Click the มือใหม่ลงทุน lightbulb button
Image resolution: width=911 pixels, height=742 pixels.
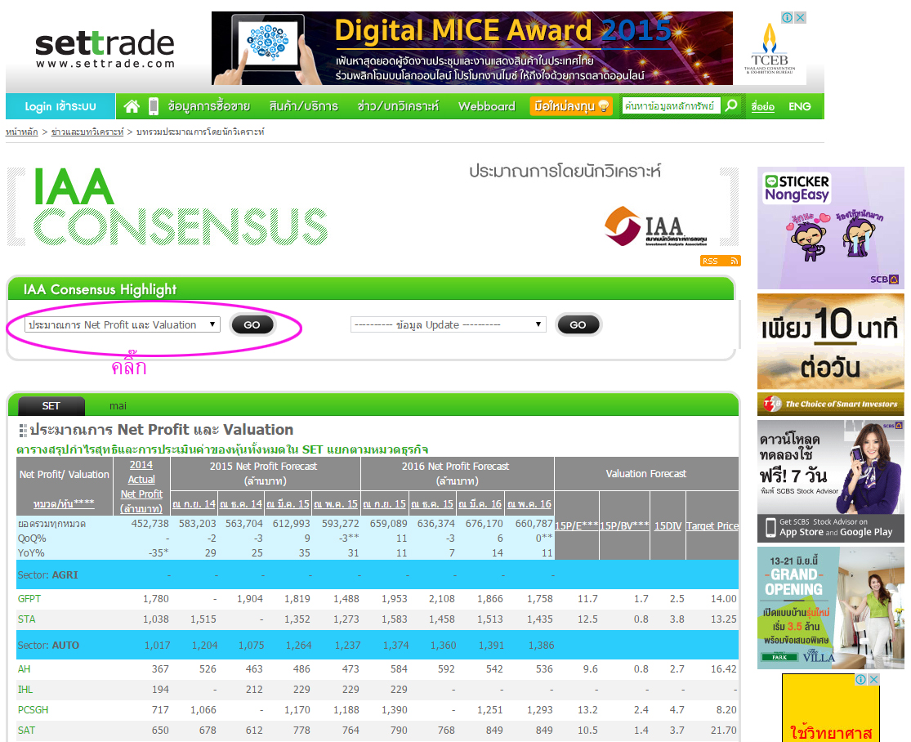571,106
